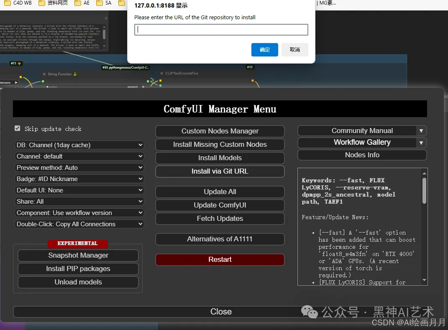Image resolution: width=448 pixels, height=330 pixels.
Task: Click the #11 node badge
Action: coord(15,63)
